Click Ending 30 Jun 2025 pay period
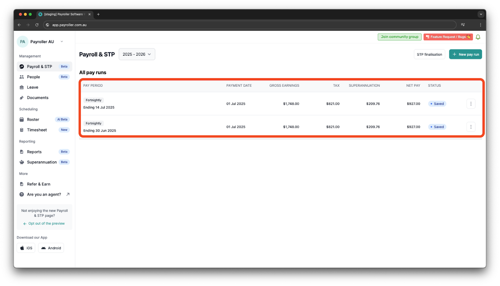 click(100, 130)
